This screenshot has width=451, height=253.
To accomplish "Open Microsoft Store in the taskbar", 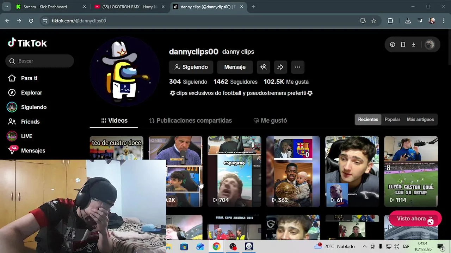I will tap(184, 247).
